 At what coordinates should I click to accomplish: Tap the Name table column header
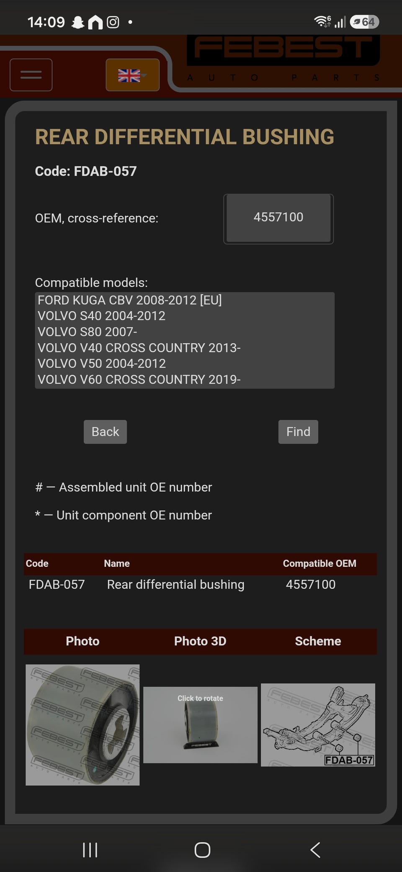pos(117,563)
